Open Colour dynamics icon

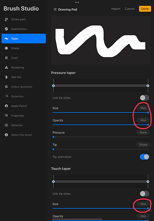coord(6,87)
